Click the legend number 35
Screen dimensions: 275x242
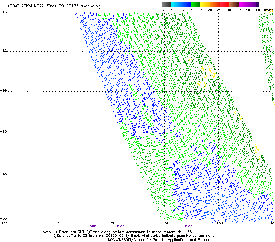click(229, 10)
